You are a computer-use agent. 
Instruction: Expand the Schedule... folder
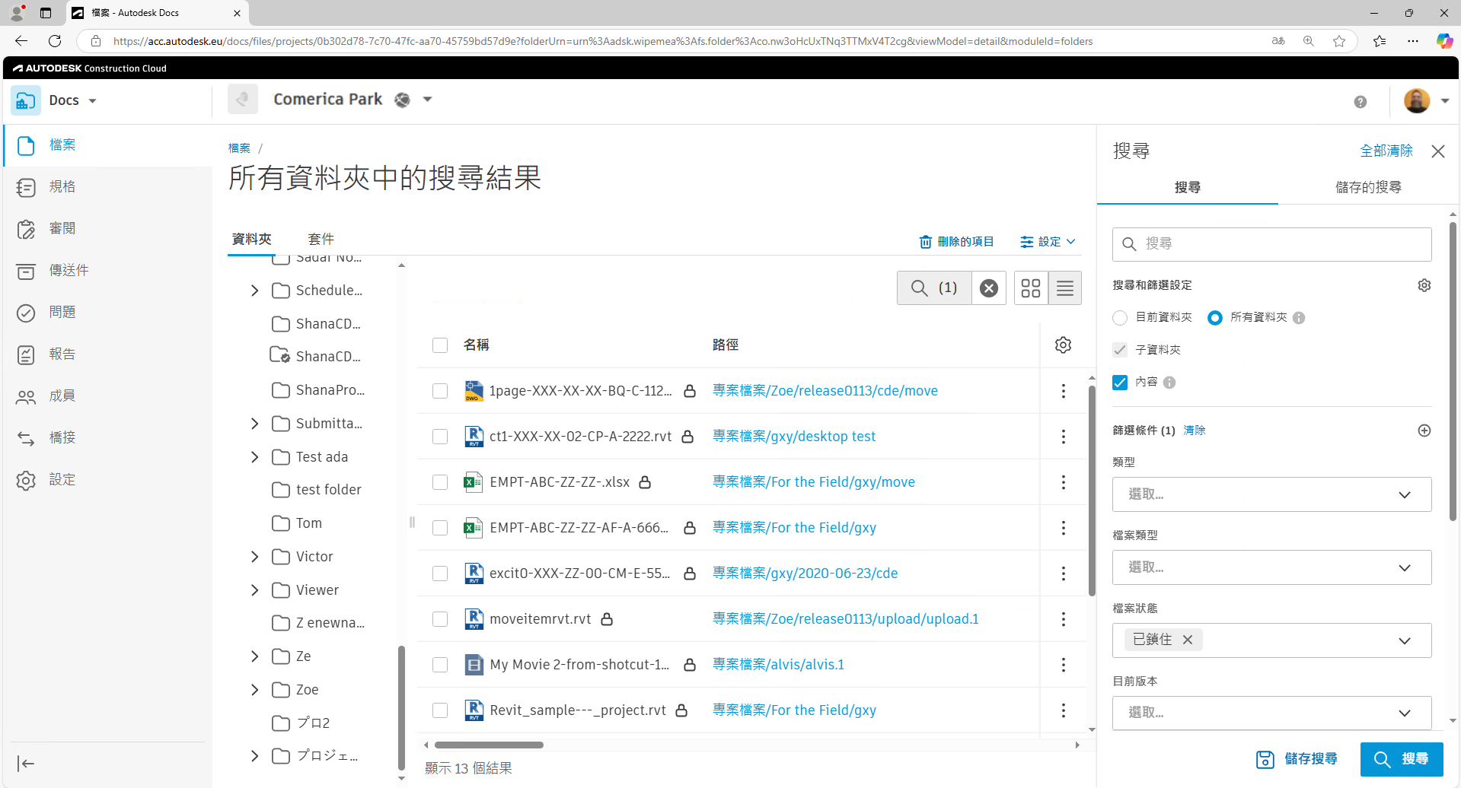(255, 291)
